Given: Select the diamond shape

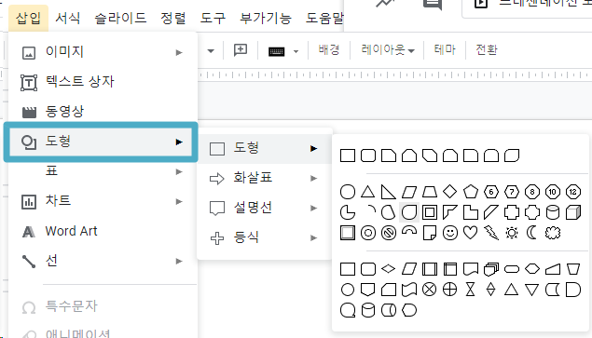Looking at the screenshot, I should click(449, 192).
